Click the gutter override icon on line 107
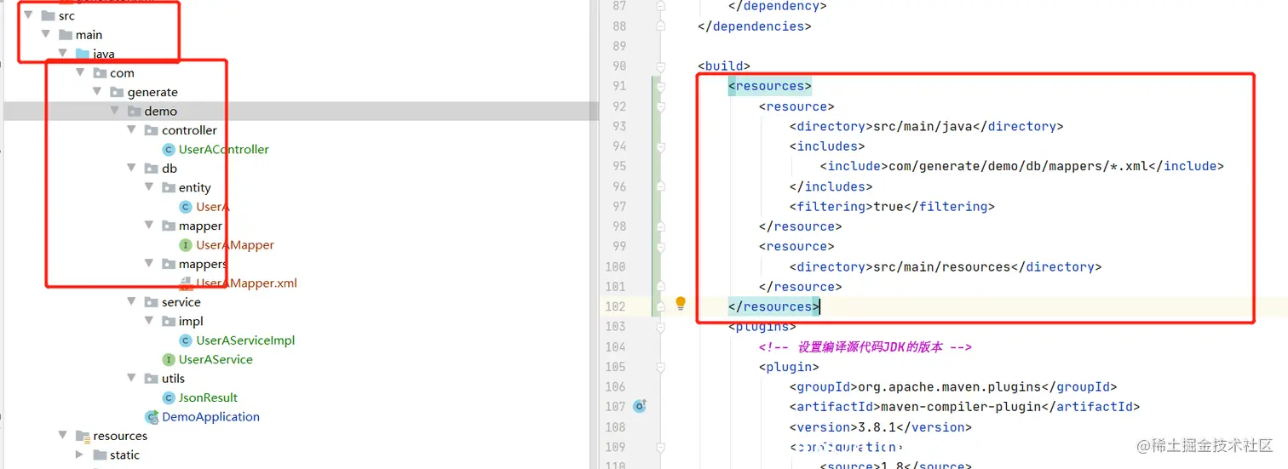The width and height of the screenshot is (1288, 469). 640,407
